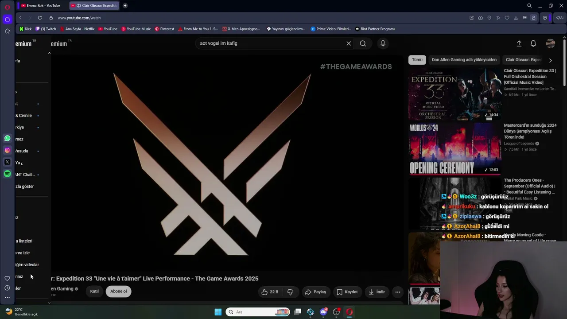This screenshot has height=319, width=567.
Task: Like the video with 22 B likes
Action: pos(270,292)
